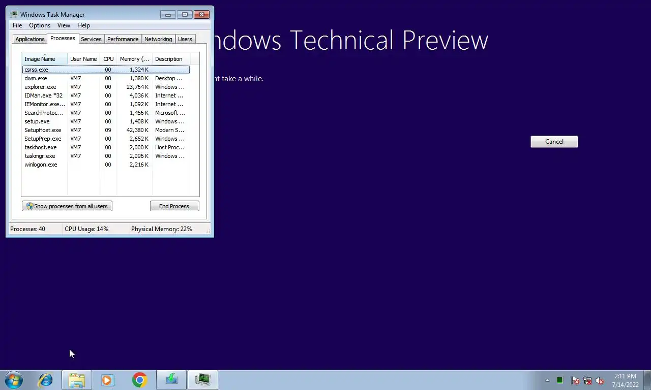This screenshot has height=390, width=651.
Task: Select the taskmgr.exe process
Action: [106, 156]
